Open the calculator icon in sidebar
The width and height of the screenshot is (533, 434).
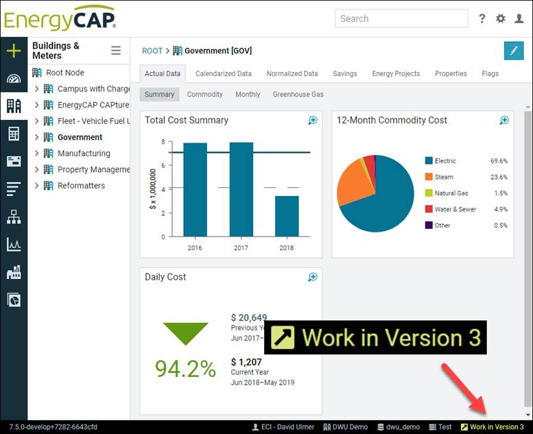coord(13,134)
